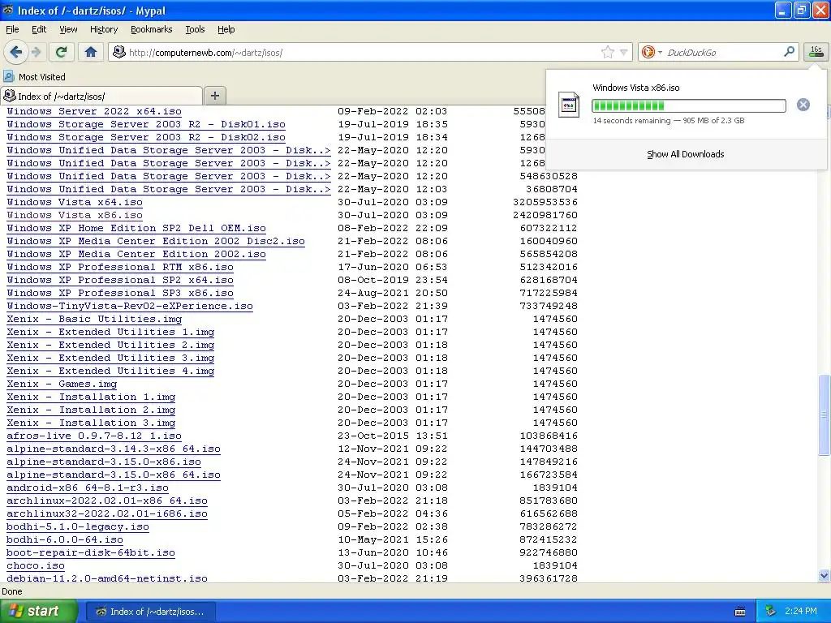Click the download progress bar
This screenshot has width=831, height=623.
[x=688, y=106]
